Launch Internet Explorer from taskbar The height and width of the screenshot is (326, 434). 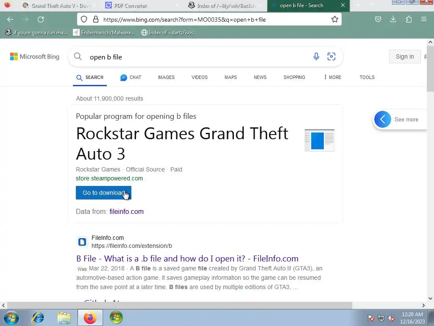pos(38,318)
